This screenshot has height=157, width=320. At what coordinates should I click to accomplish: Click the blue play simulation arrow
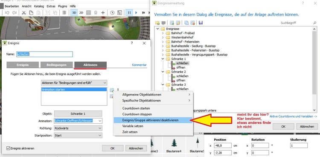click(x=136, y=13)
